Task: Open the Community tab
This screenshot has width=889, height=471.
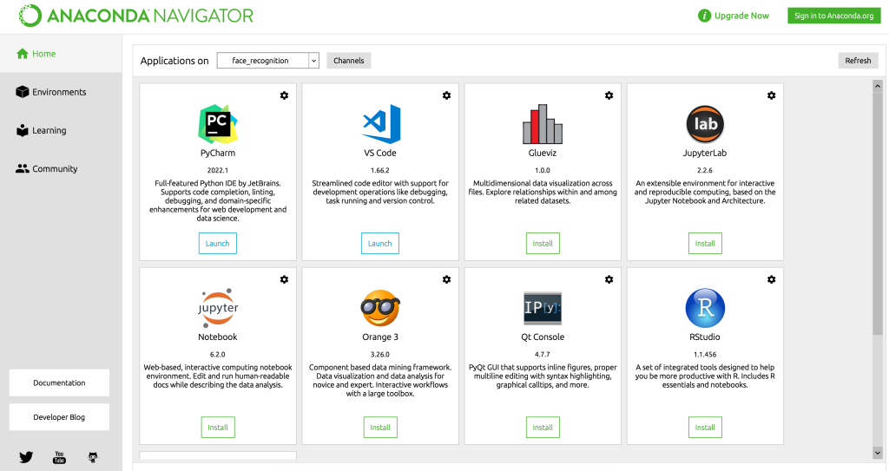Action: tap(55, 168)
